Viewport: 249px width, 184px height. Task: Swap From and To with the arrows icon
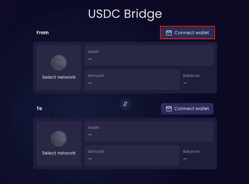click(125, 104)
